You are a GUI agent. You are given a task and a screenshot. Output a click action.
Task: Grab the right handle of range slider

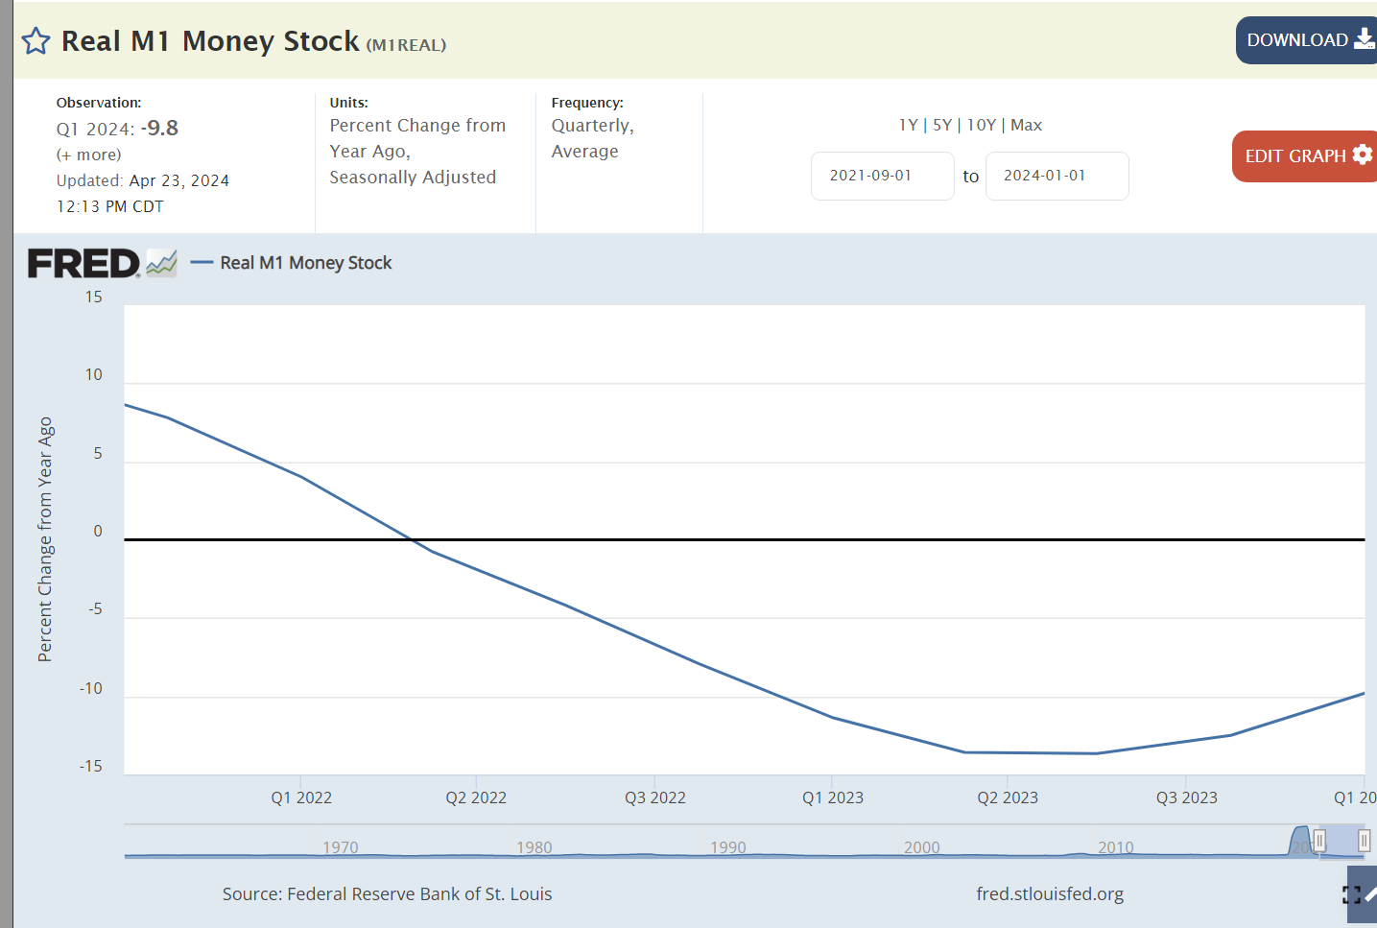(1364, 842)
